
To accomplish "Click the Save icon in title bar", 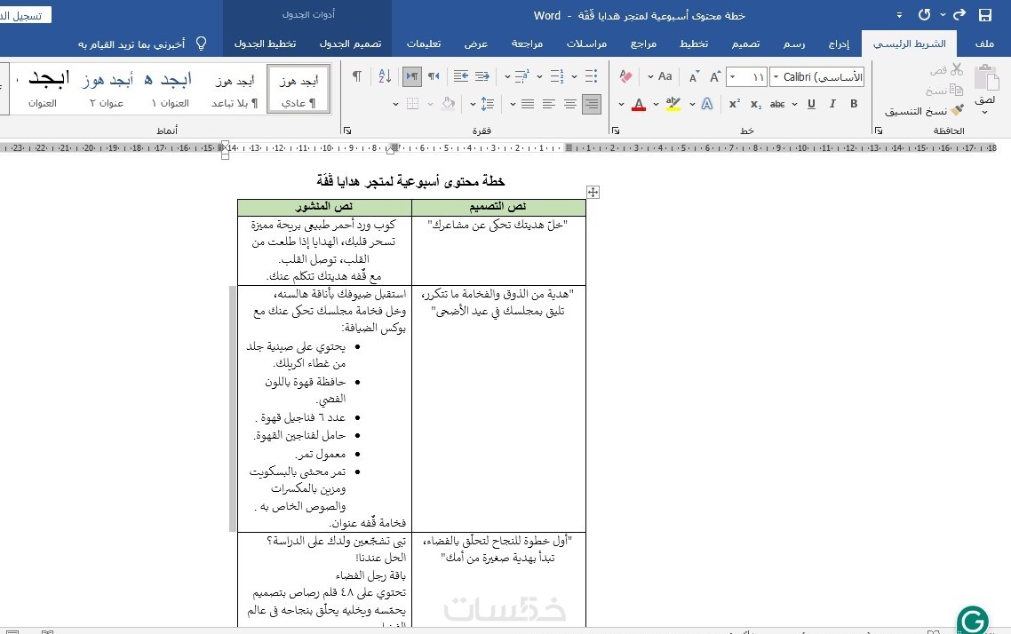I will click(984, 15).
